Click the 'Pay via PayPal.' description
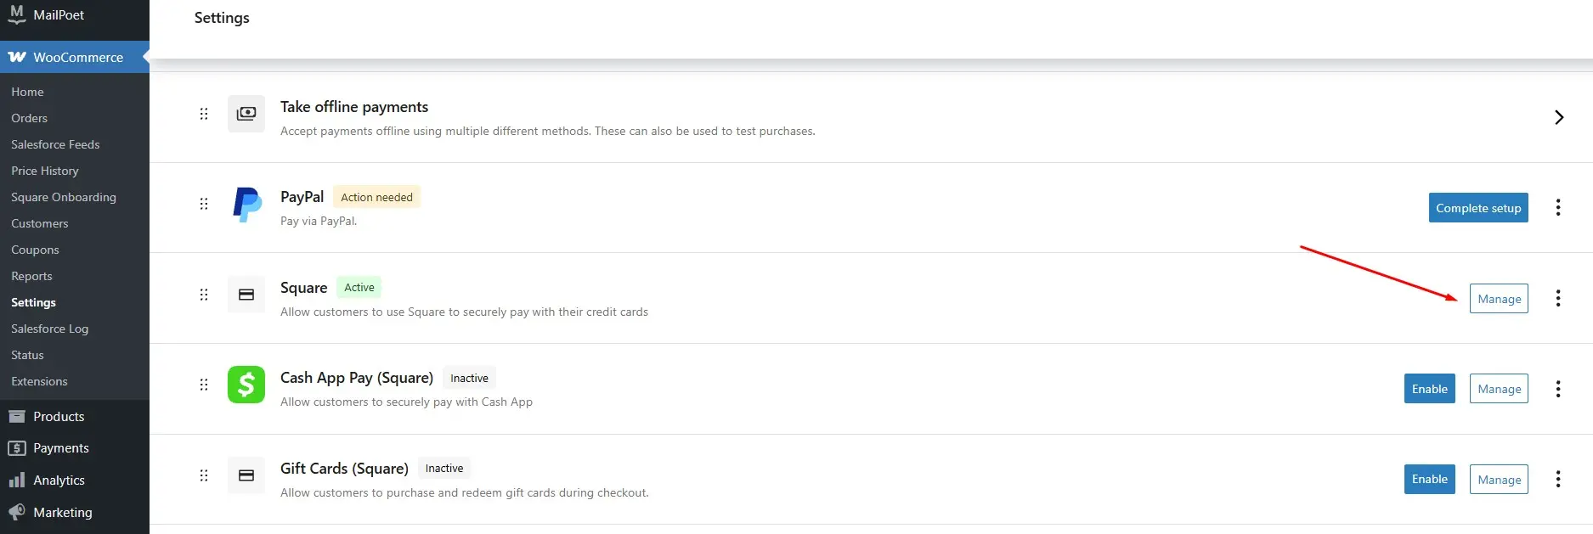Screen dimensions: 1593x534 point(319,221)
